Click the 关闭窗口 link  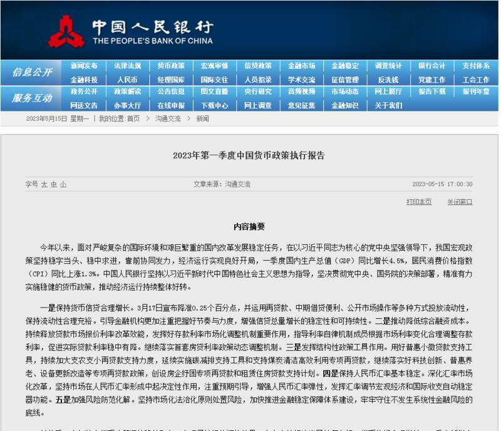[x=460, y=202]
